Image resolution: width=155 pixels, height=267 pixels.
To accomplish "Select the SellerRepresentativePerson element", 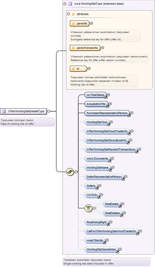I will (x=104, y=177).
